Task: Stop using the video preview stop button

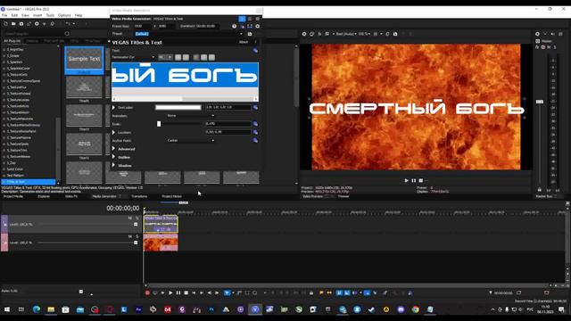Action: (x=421, y=180)
